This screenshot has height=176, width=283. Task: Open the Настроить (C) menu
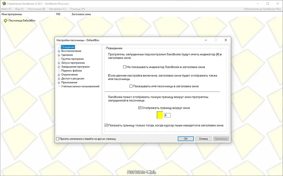pos(57,9)
